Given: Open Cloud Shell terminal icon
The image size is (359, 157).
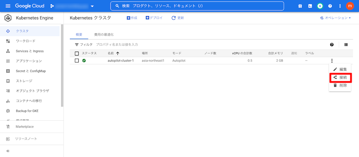Looking at the screenshot, I should 310,6.
